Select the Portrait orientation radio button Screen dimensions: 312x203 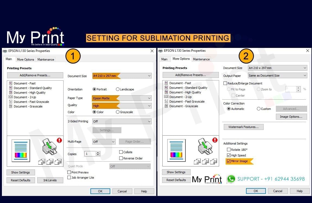[x=94, y=89]
